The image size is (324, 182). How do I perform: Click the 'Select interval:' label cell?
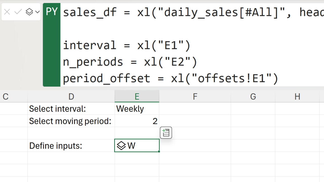[71, 109]
